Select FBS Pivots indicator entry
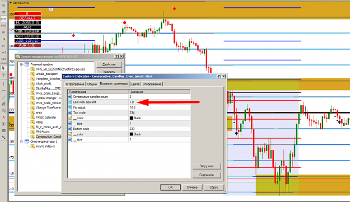Screen dimensions: 350x202 [x=43, y=131]
